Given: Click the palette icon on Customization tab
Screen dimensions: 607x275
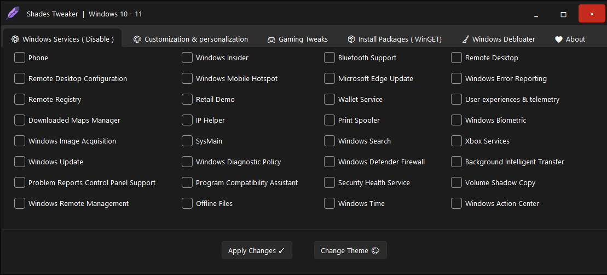Looking at the screenshot, I should pos(137,39).
